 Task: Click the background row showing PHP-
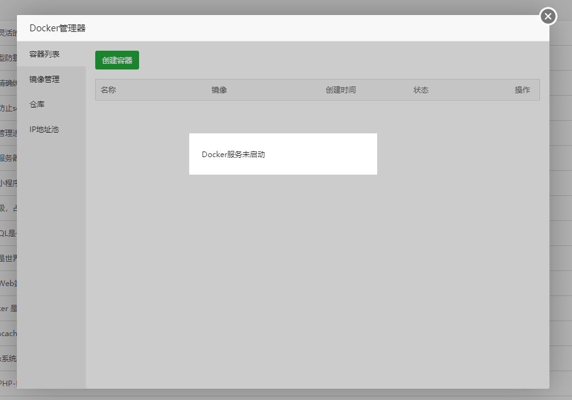[x=8, y=383]
